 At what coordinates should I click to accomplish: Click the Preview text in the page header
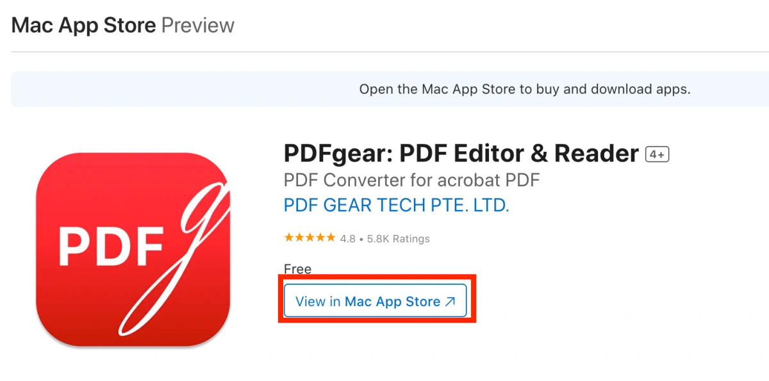(199, 25)
